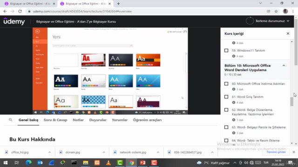Open the weather widget showing 7°C
The image size is (298, 167).
[213, 163]
